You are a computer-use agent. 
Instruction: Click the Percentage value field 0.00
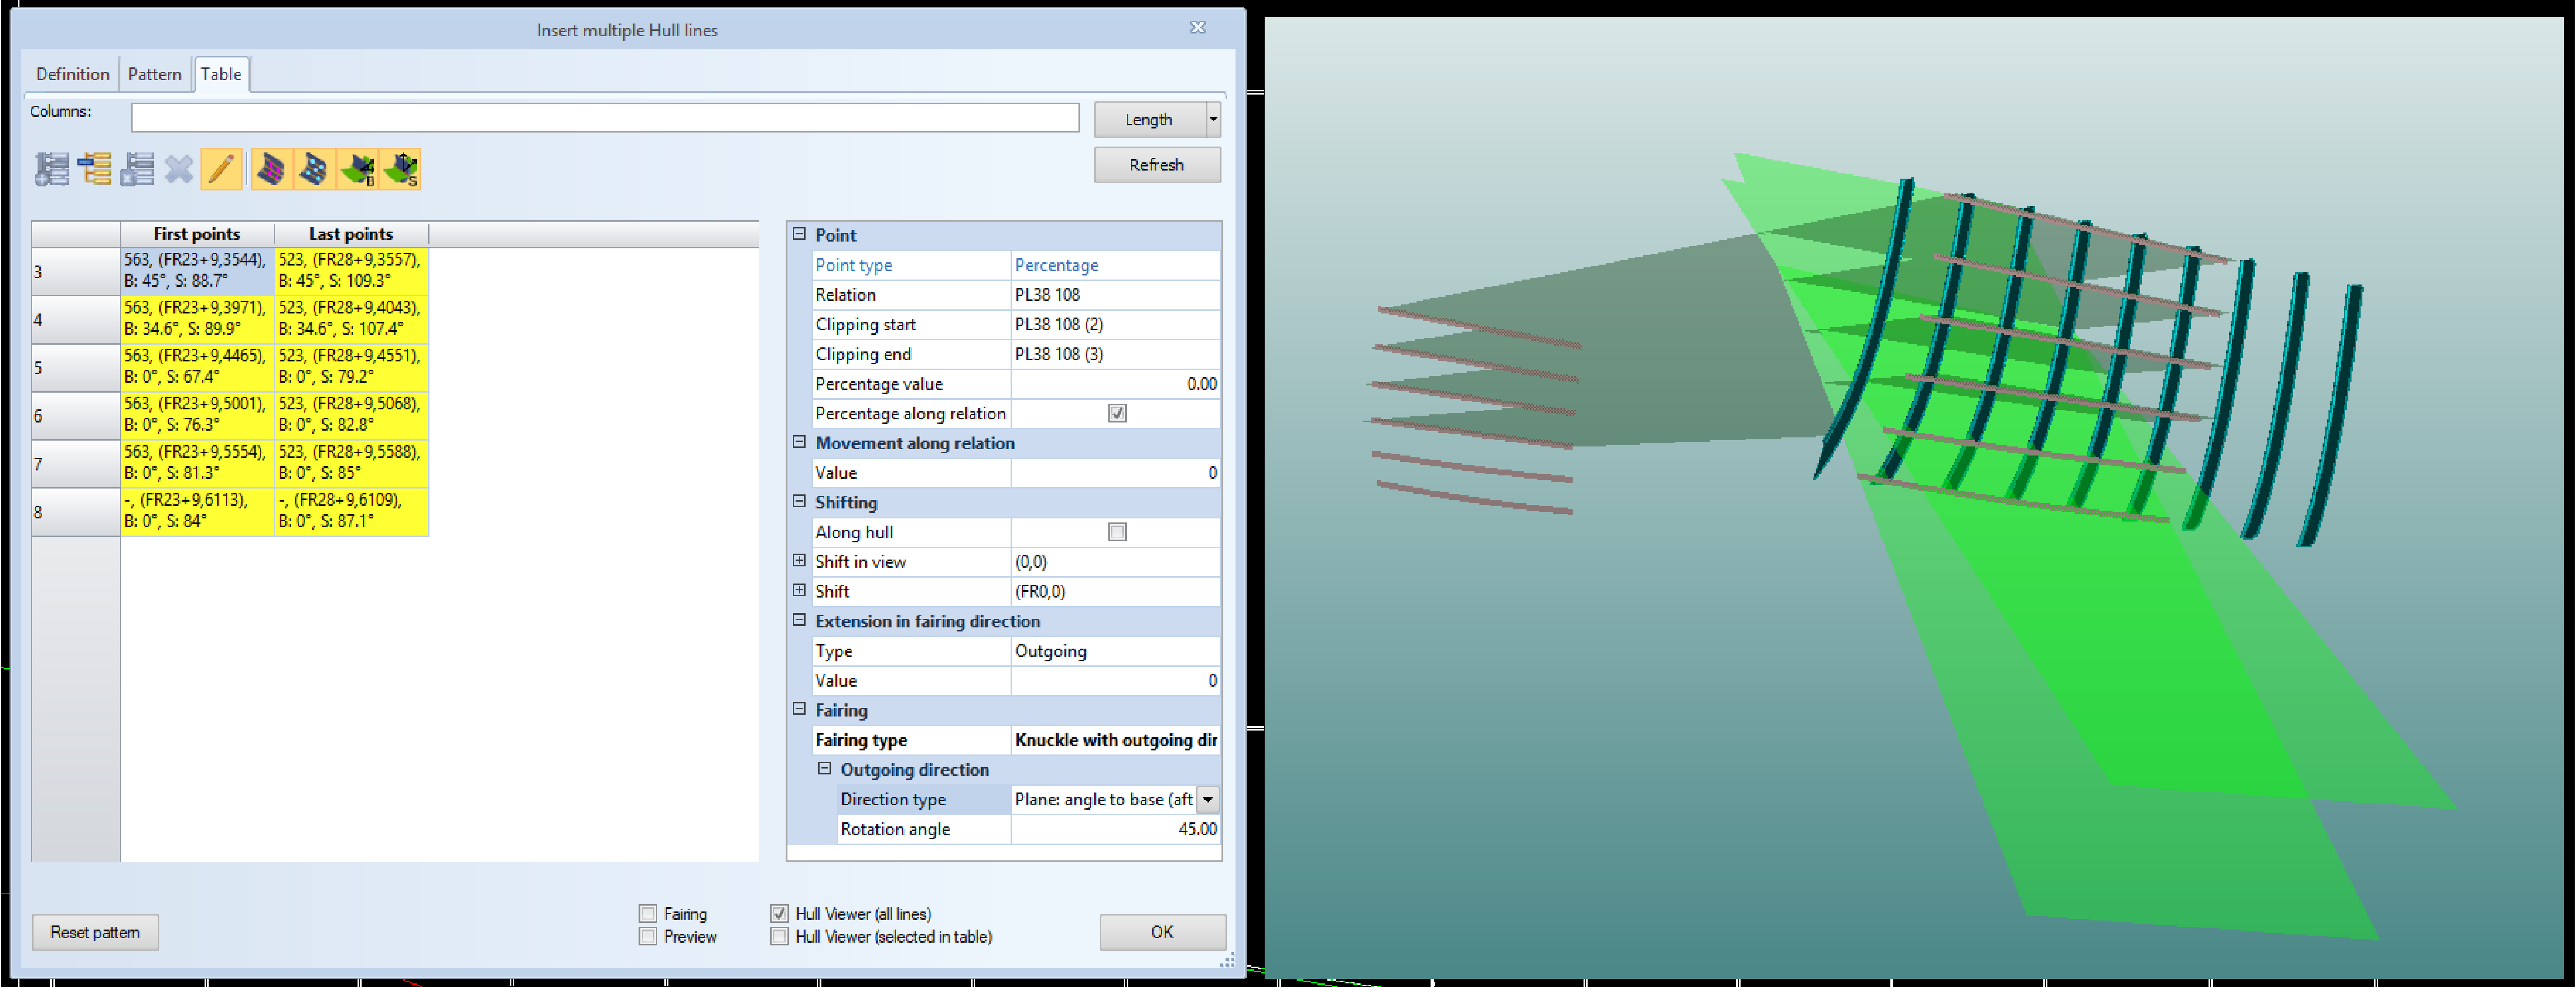(1115, 384)
